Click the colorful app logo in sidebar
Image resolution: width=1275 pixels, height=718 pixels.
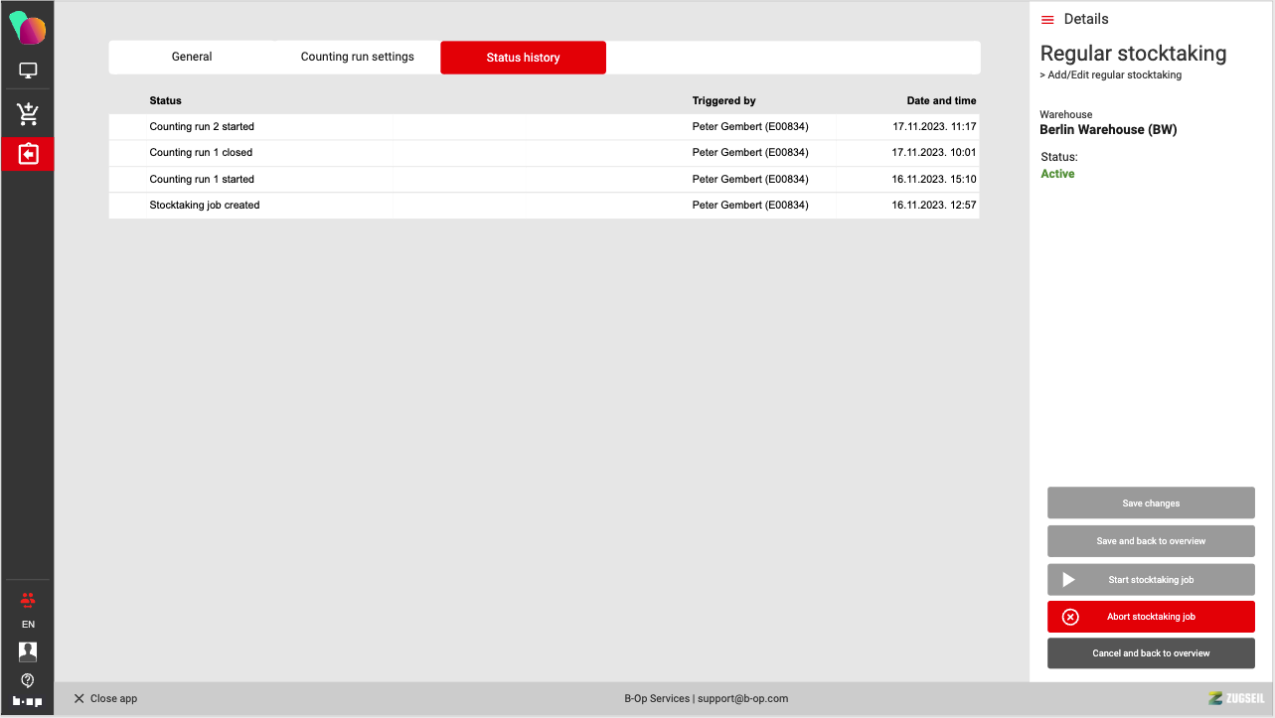[28, 28]
